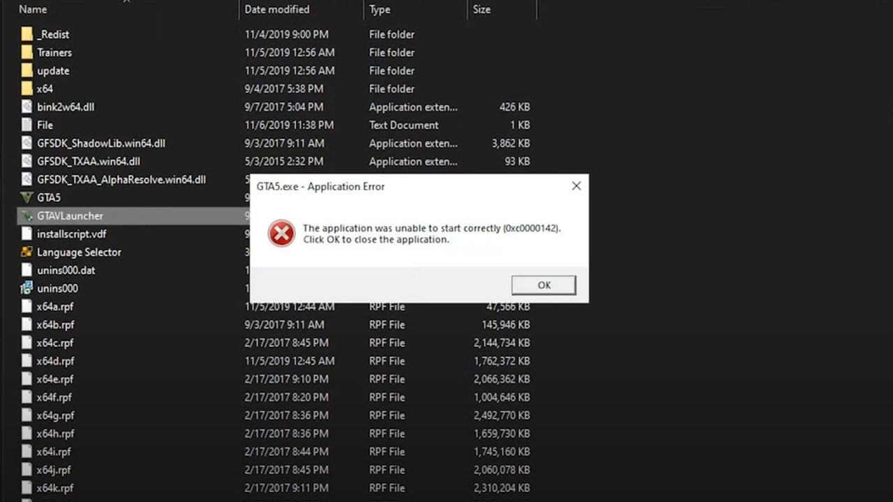
Task: Sort files by Size column header
Action: [x=481, y=10]
